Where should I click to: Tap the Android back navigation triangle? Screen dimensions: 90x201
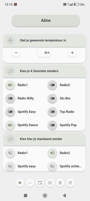pos(64,195)
